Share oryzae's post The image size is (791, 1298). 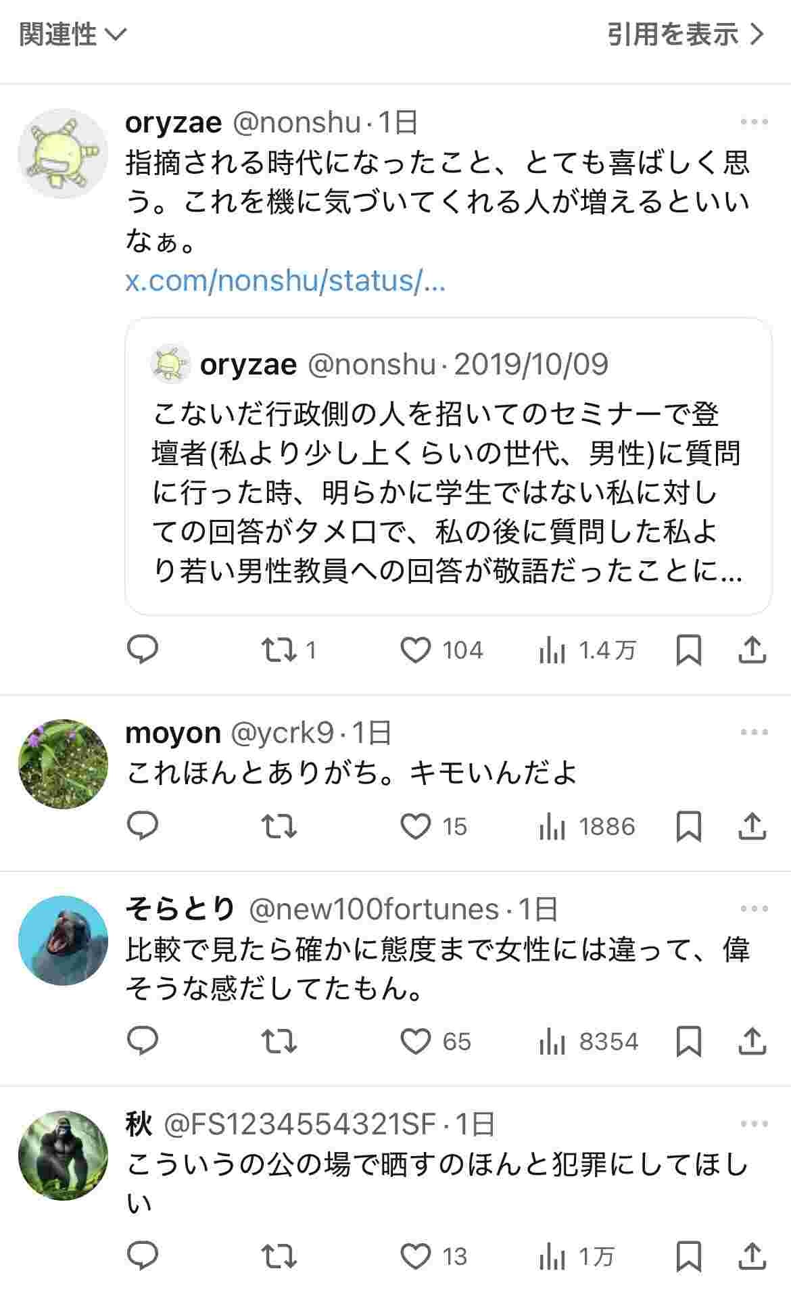752,650
